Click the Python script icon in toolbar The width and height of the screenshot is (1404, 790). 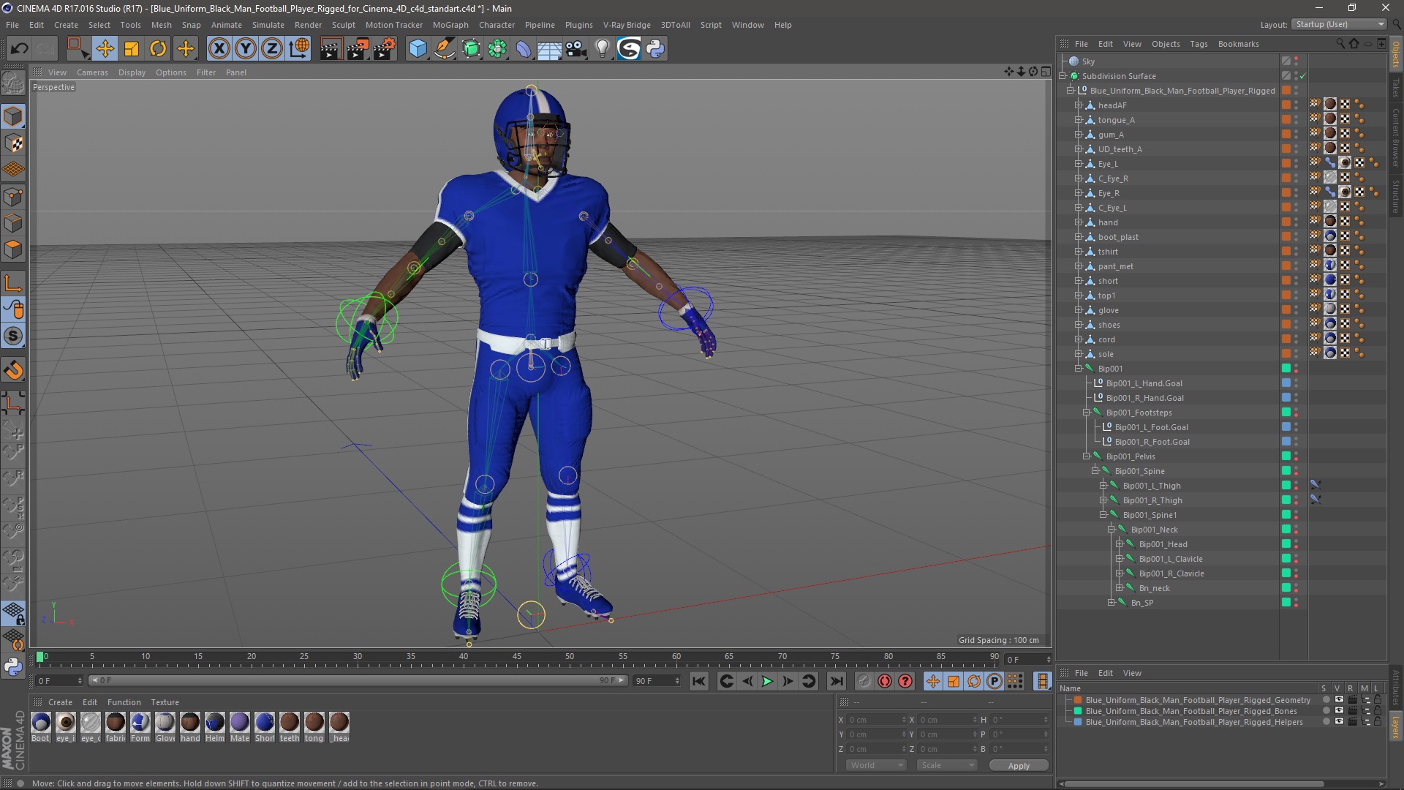point(656,49)
